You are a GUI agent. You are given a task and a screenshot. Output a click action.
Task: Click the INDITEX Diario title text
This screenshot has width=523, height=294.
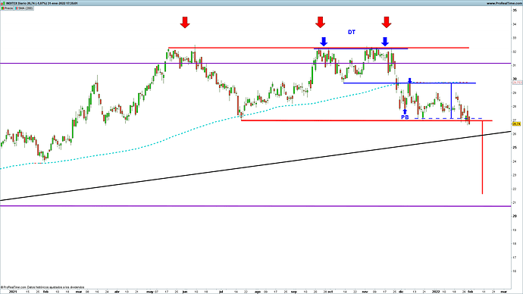17,3
